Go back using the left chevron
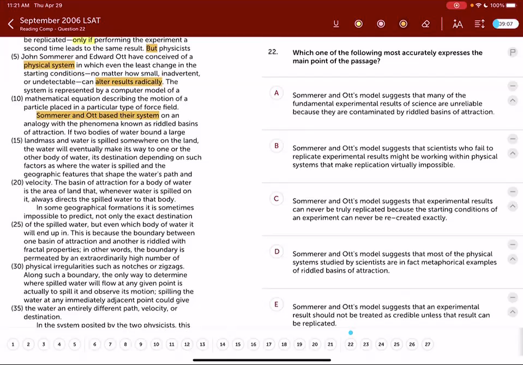The height and width of the screenshot is (365, 523). 11,23
